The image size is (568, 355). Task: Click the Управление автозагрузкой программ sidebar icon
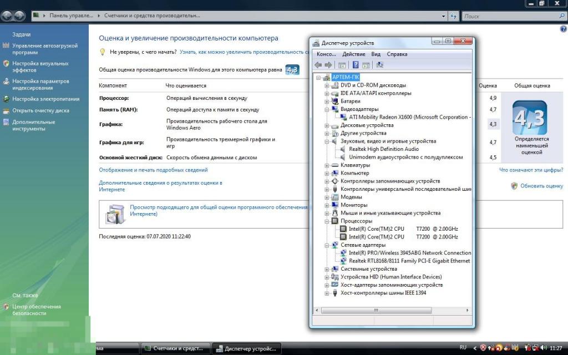click(x=6, y=45)
